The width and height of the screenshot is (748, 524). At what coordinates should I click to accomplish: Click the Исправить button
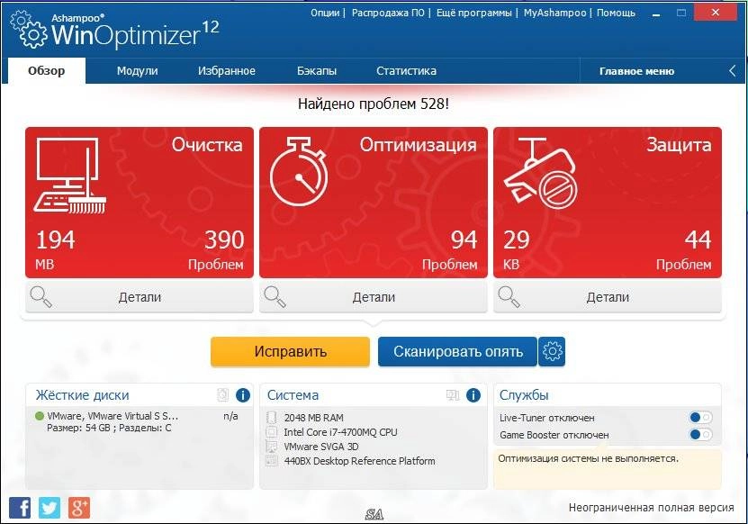290,352
